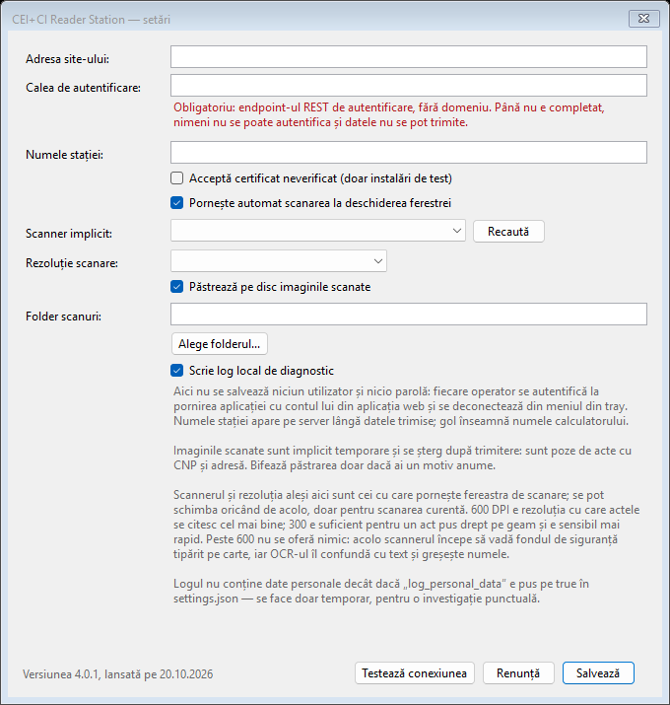Open the Scanner implicit dropdown
This screenshot has height=705, width=670.
[318, 231]
